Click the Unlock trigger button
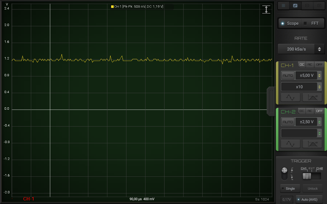The height and width of the screenshot is (204, 327). [x=312, y=188]
